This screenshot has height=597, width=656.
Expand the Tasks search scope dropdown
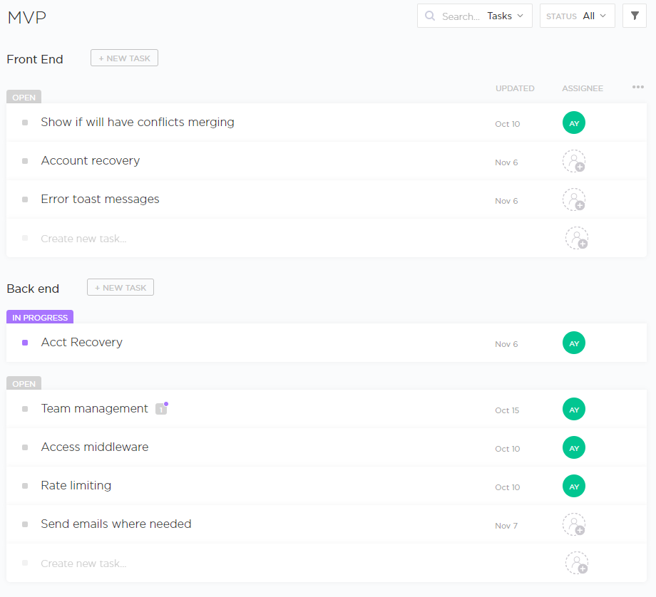click(506, 16)
